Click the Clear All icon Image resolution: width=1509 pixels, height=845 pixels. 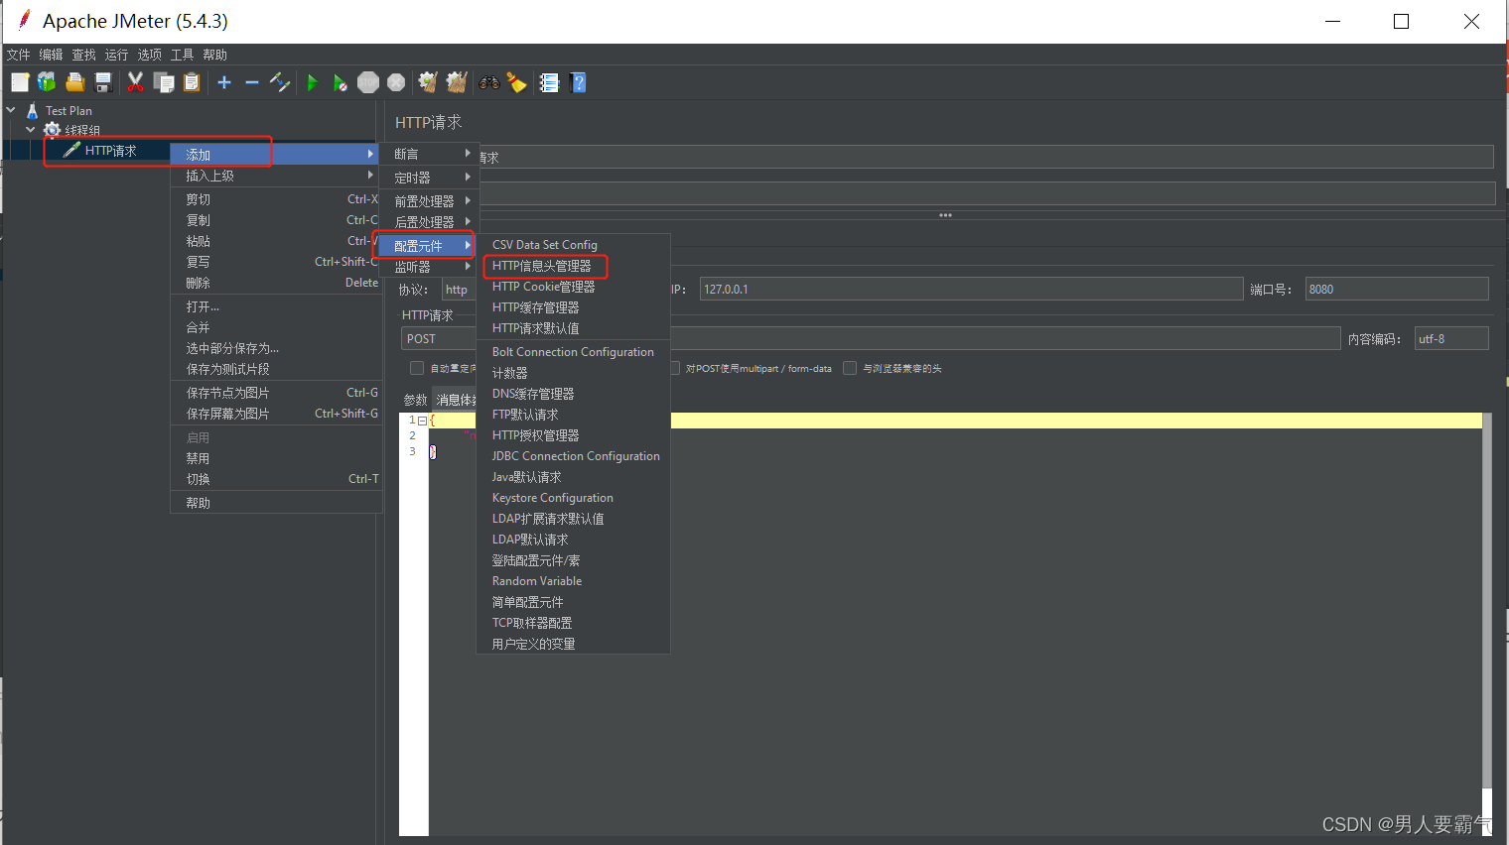[x=457, y=82]
